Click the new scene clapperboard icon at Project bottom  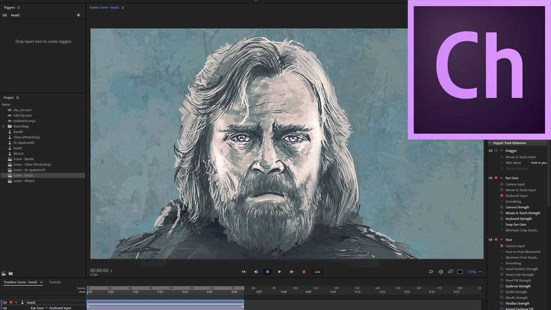[x=4, y=273]
